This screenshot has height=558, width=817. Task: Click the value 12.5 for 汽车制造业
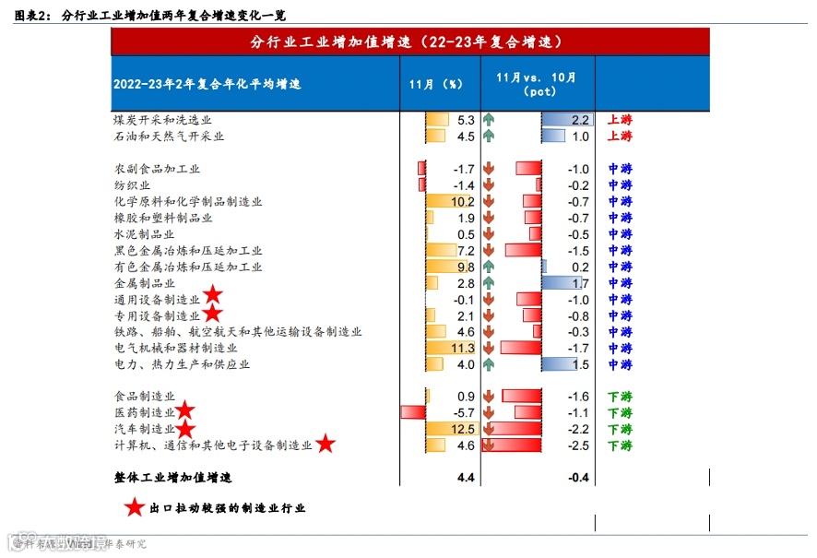463,429
